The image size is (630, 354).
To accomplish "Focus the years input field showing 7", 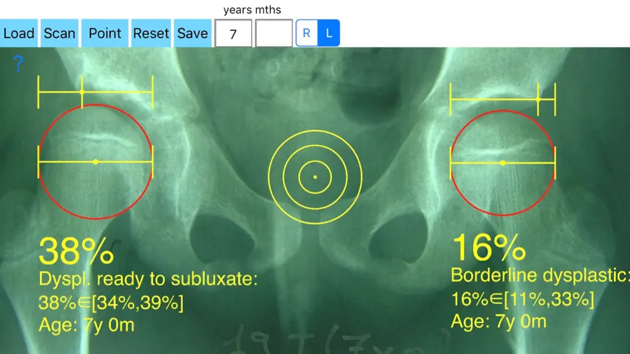I will click(x=233, y=33).
